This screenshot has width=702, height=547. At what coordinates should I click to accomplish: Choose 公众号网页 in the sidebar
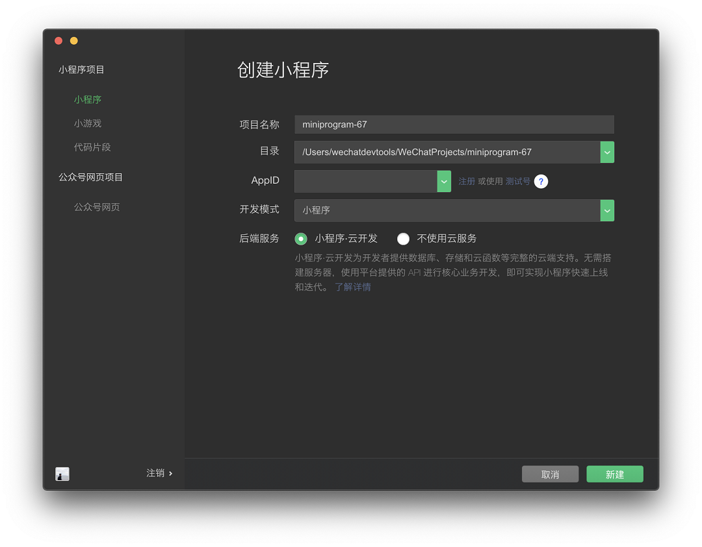click(97, 207)
